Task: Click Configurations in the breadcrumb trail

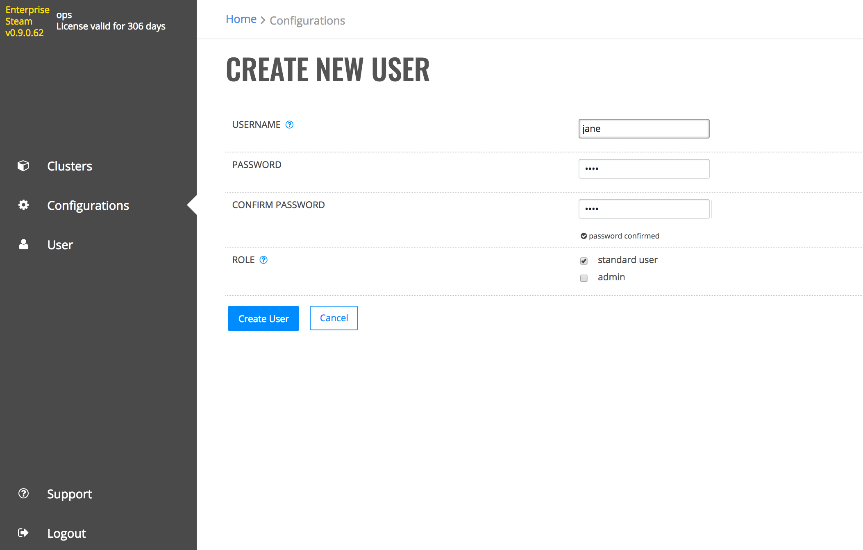Action: tap(308, 20)
